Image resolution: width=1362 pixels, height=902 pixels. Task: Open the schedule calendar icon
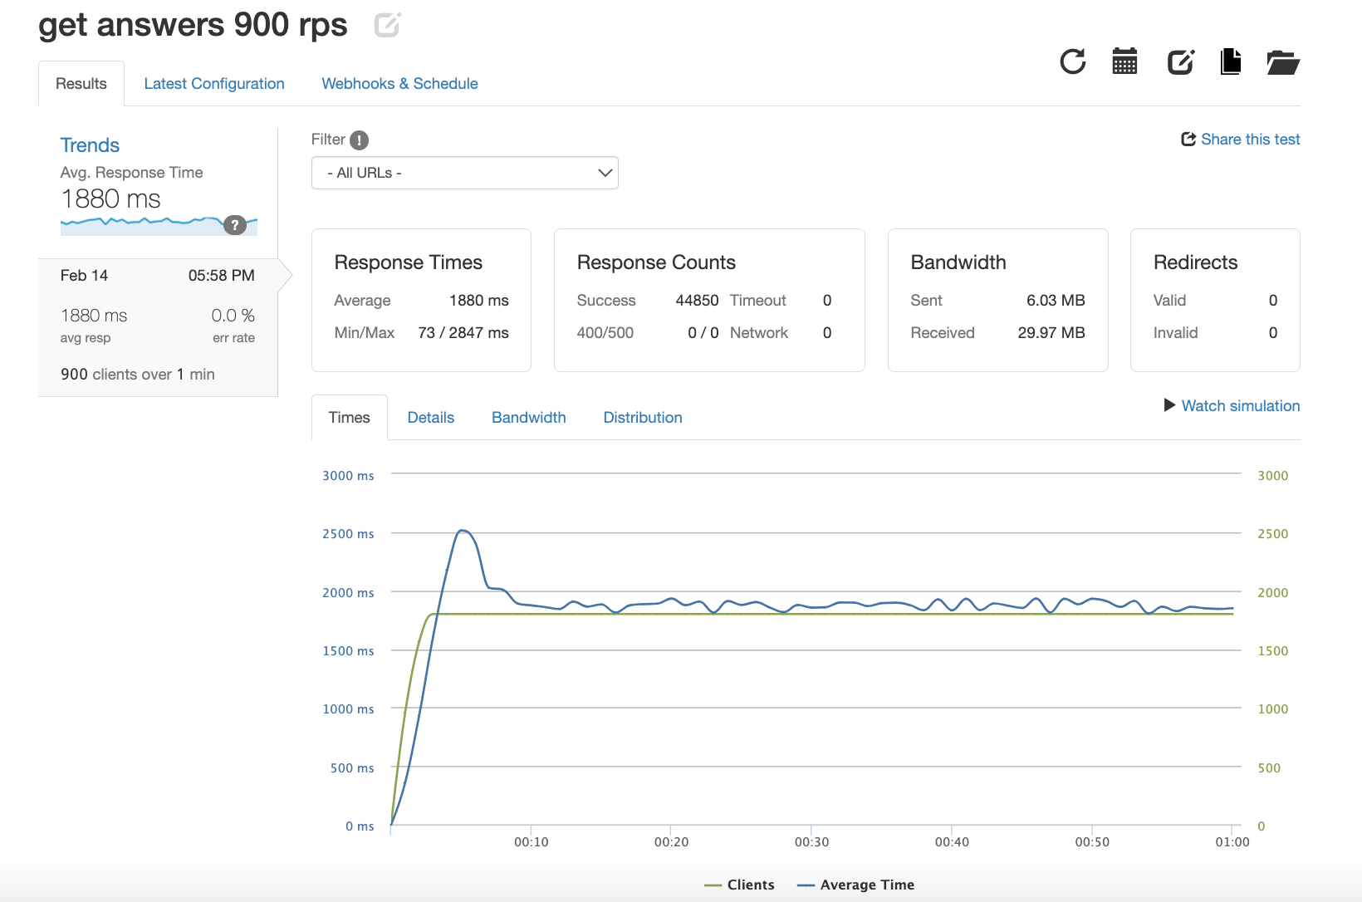point(1124,61)
